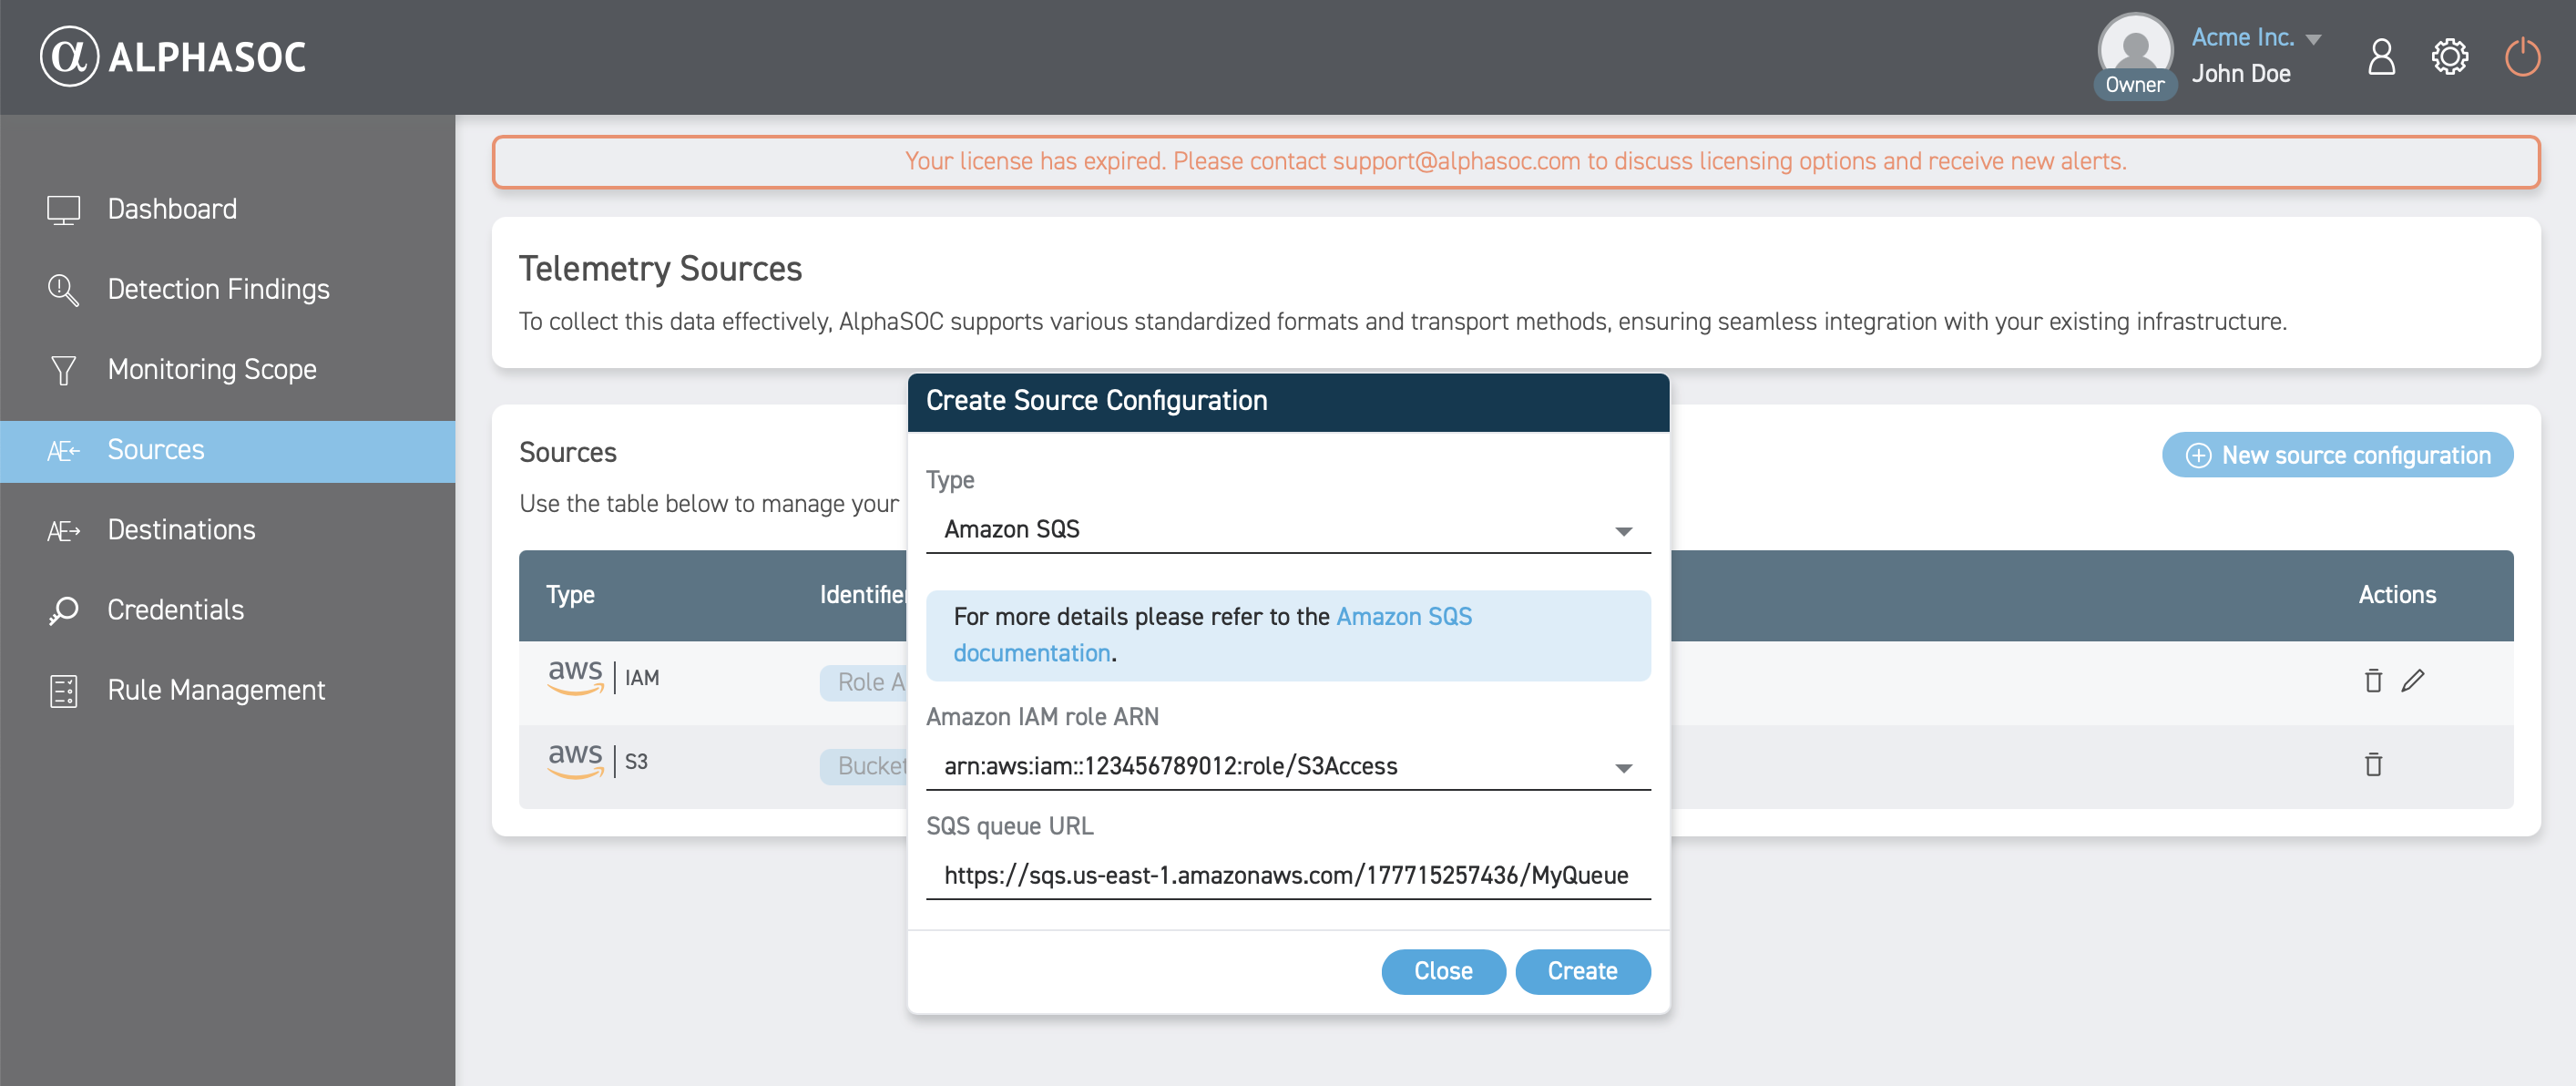Image resolution: width=2576 pixels, height=1086 pixels.
Task: Click the orange power logout icon
Action: (x=2521, y=57)
